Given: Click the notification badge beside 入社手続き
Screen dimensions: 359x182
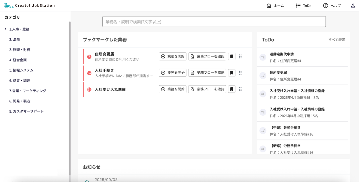Looking at the screenshot, I should point(89,73).
